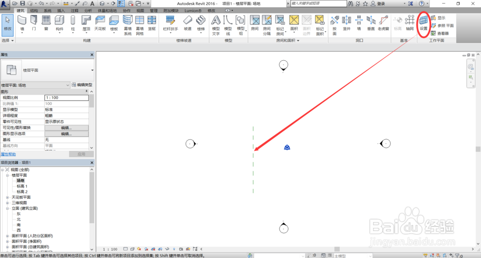Screen dimensions: 481x258
Task: Select the Roof (屋顶) tool
Action: click(x=86, y=24)
